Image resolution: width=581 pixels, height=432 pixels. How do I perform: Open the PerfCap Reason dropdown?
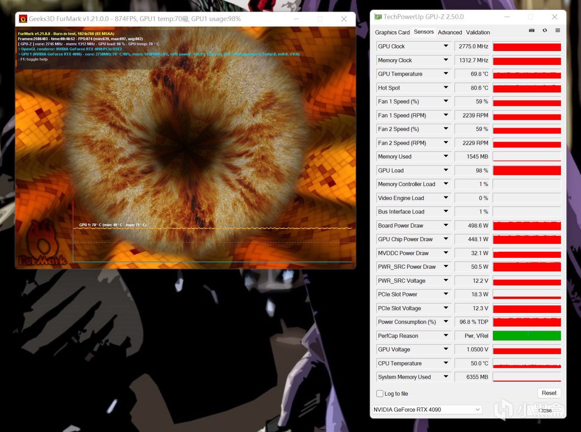tap(446, 336)
